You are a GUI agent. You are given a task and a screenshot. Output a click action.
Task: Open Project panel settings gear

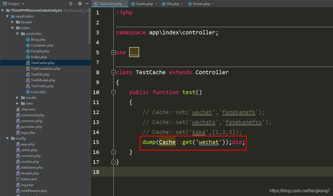(80, 4)
